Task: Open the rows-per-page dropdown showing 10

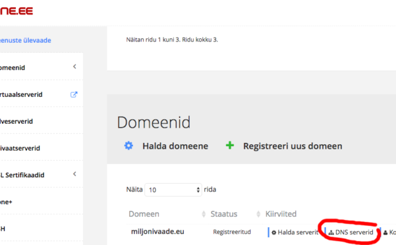Action: [x=173, y=189]
